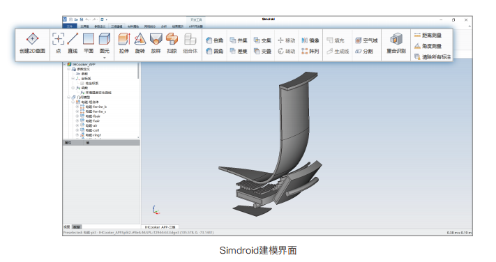Click the save icon in quick access toolbar
The height and width of the screenshot is (262, 496).
pyautogui.click(x=82, y=20)
